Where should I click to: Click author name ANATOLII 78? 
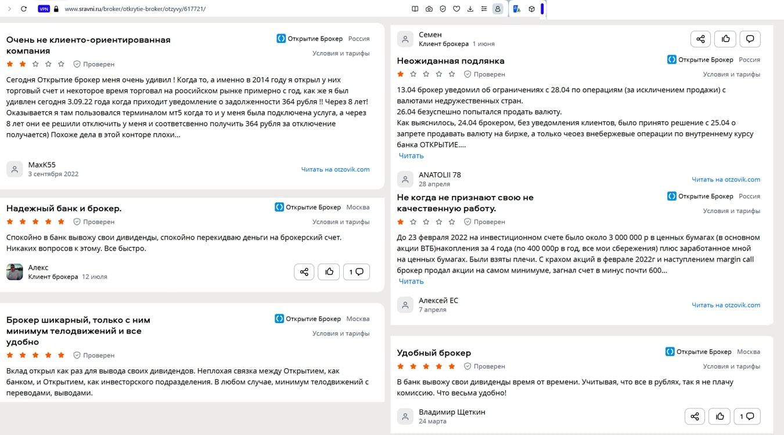tap(440, 175)
